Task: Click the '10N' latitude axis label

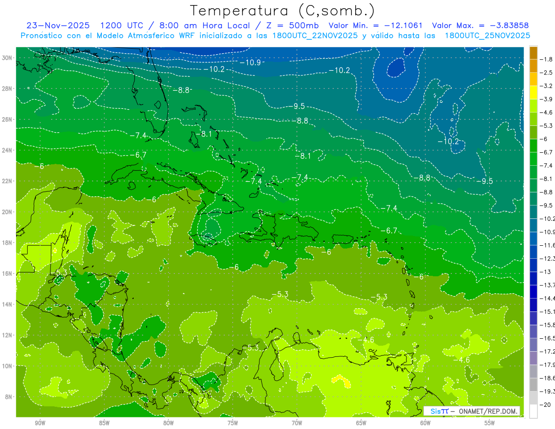Action: tap(7, 366)
